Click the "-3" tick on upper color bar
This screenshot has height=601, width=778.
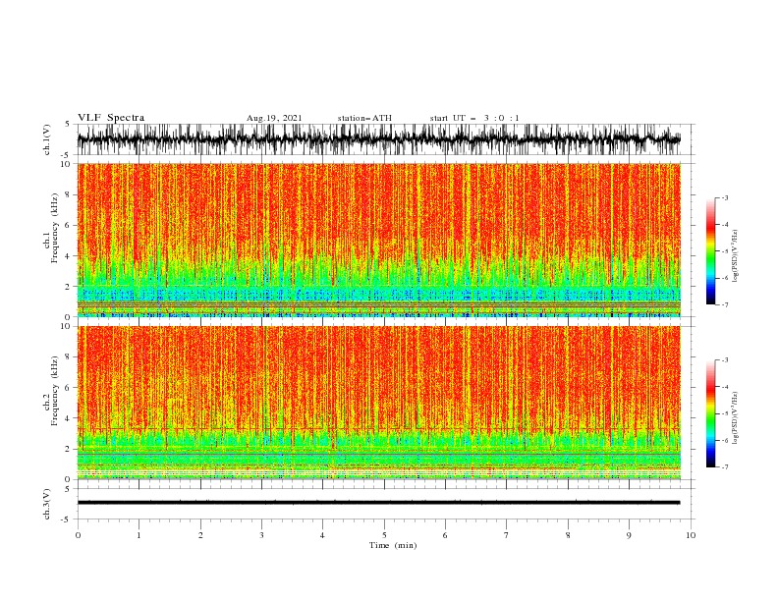tap(724, 197)
